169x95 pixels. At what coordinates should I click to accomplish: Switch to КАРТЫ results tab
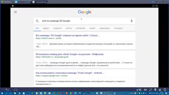click(x=69, y=28)
